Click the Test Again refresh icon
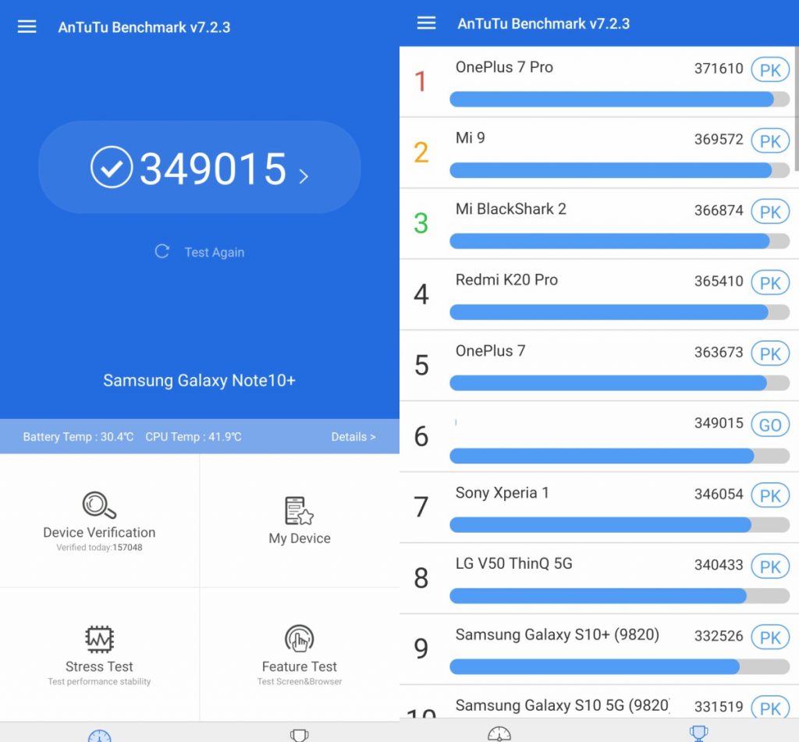The image size is (799, 742). point(162,251)
